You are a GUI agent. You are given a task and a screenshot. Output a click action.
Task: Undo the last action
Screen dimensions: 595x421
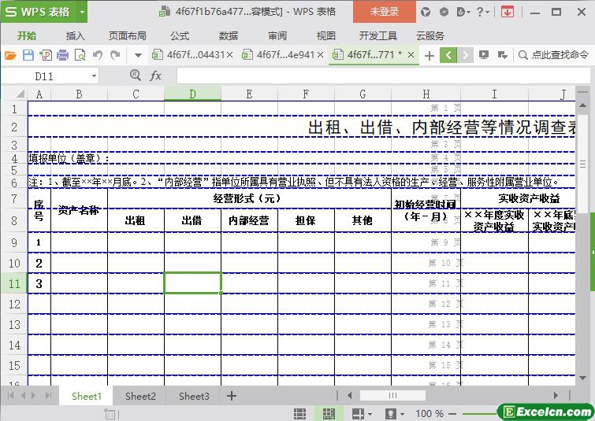pyautogui.click(x=98, y=55)
